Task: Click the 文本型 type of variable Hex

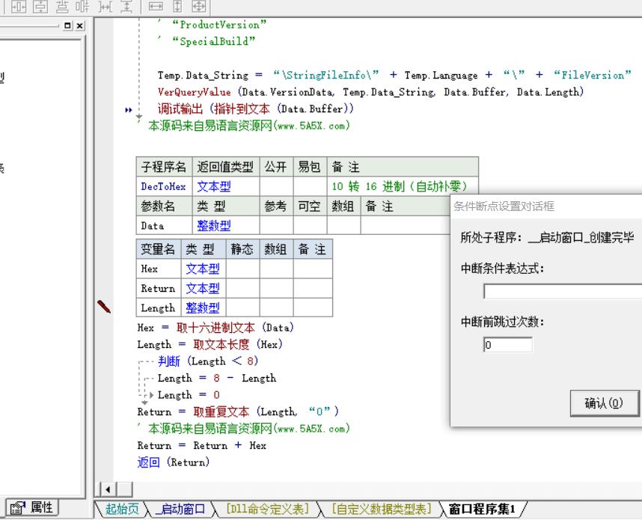Action: click(x=203, y=269)
